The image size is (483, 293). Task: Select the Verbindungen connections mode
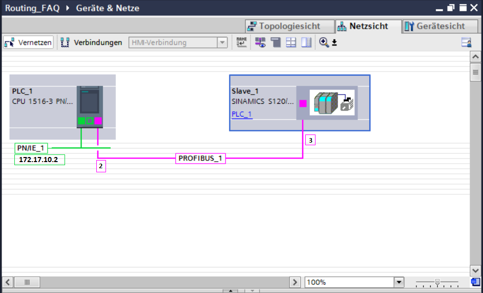pyautogui.click(x=91, y=42)
